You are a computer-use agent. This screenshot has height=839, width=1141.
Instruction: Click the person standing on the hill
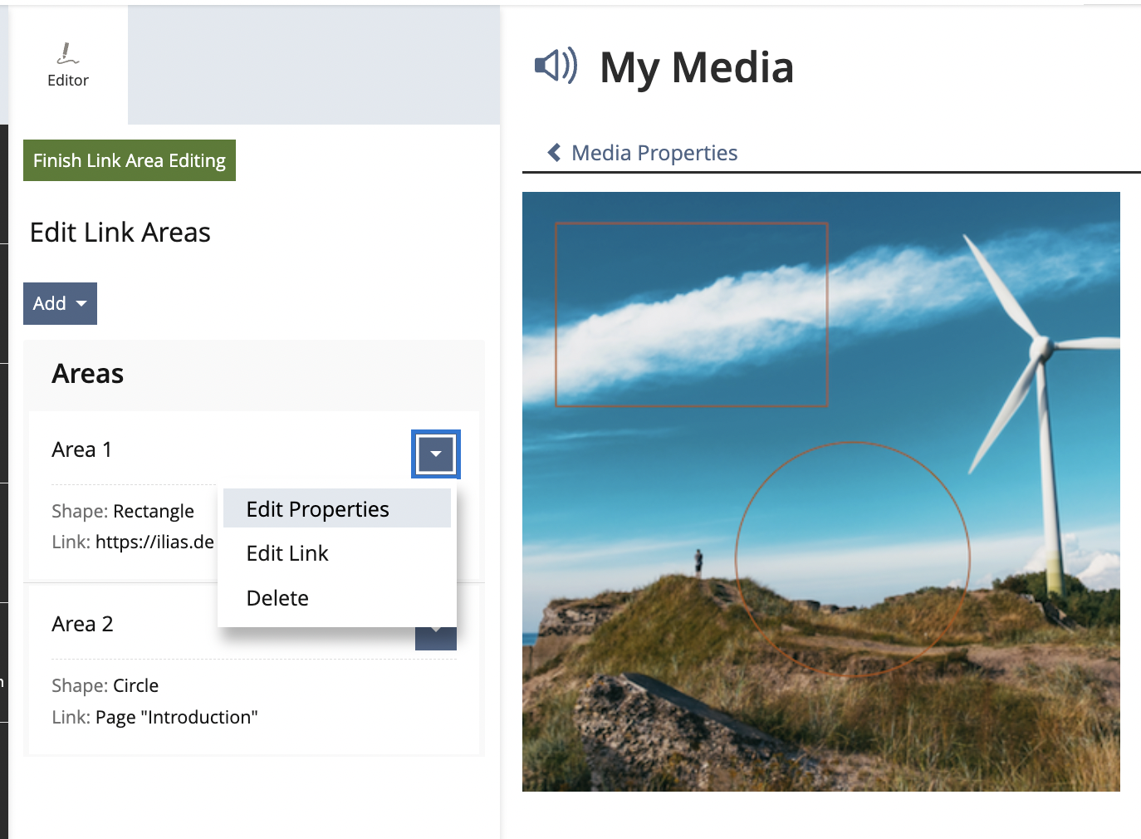[698, 562]
